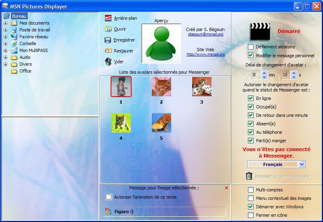Select the Office folder in tree

(x=25, y=71)
